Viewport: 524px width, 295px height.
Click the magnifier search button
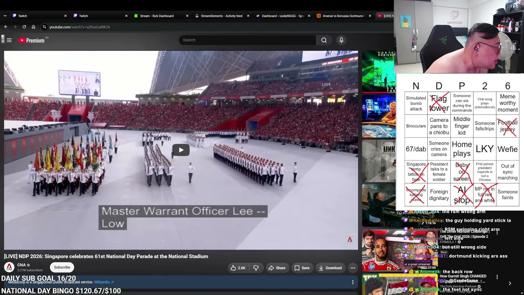coord(324,40)
